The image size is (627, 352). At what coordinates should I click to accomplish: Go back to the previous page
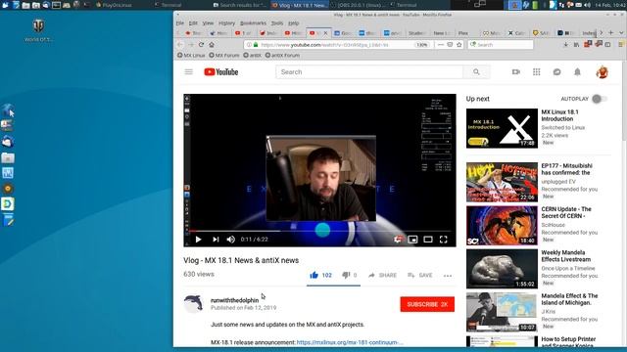point(180,45)
